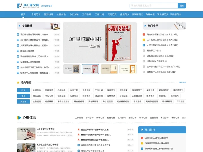
Task: Click rank 1 badge for 马拉松志愿者活动总结
Action: pyautogui.click(x=144, y=35)
